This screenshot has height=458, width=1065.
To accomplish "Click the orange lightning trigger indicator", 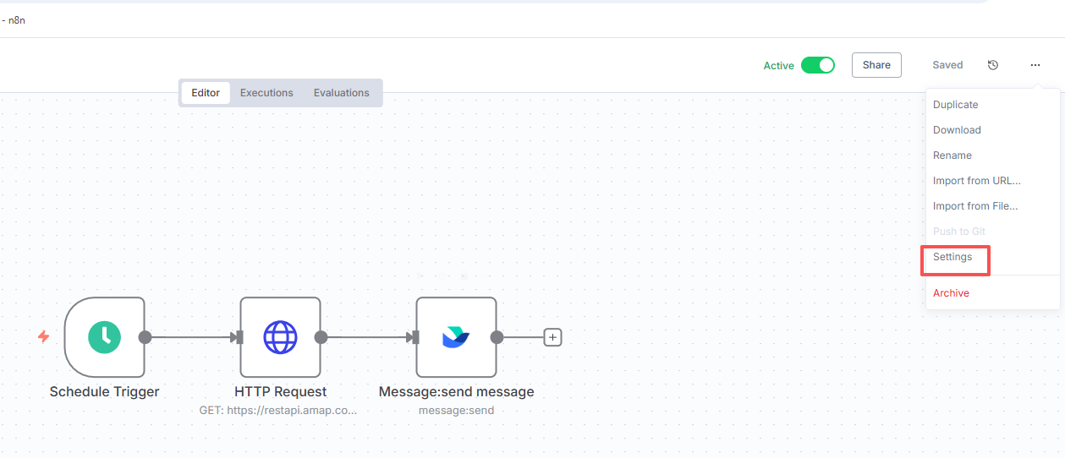I will [43, 337].
